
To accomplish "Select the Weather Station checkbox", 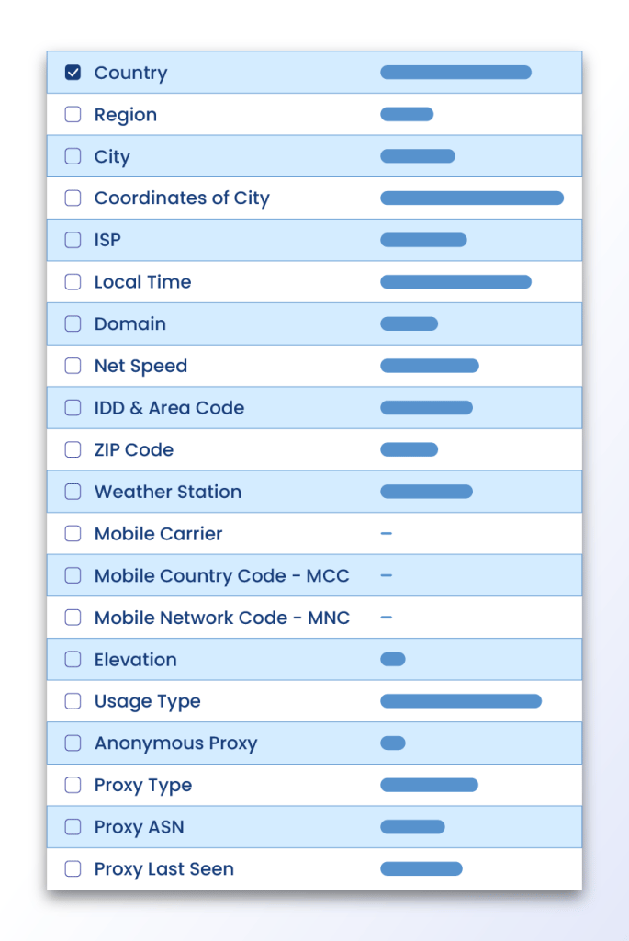I will coord(73,492).
